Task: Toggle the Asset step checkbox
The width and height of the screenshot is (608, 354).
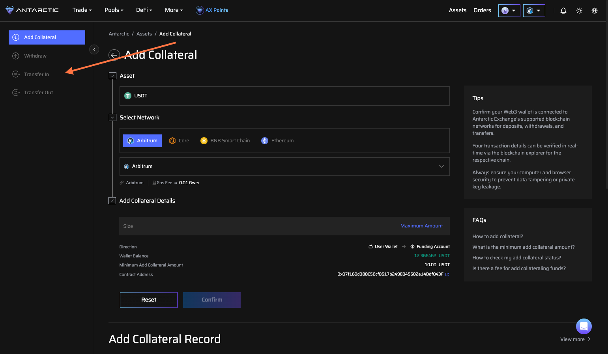Action: (112, 76)
